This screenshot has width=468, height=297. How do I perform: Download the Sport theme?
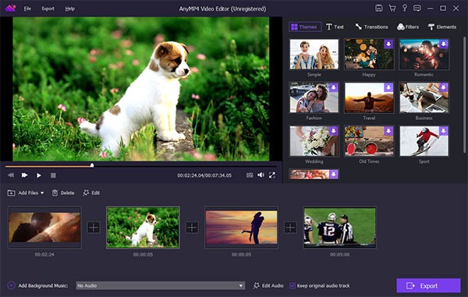click(x=444, y=131)
